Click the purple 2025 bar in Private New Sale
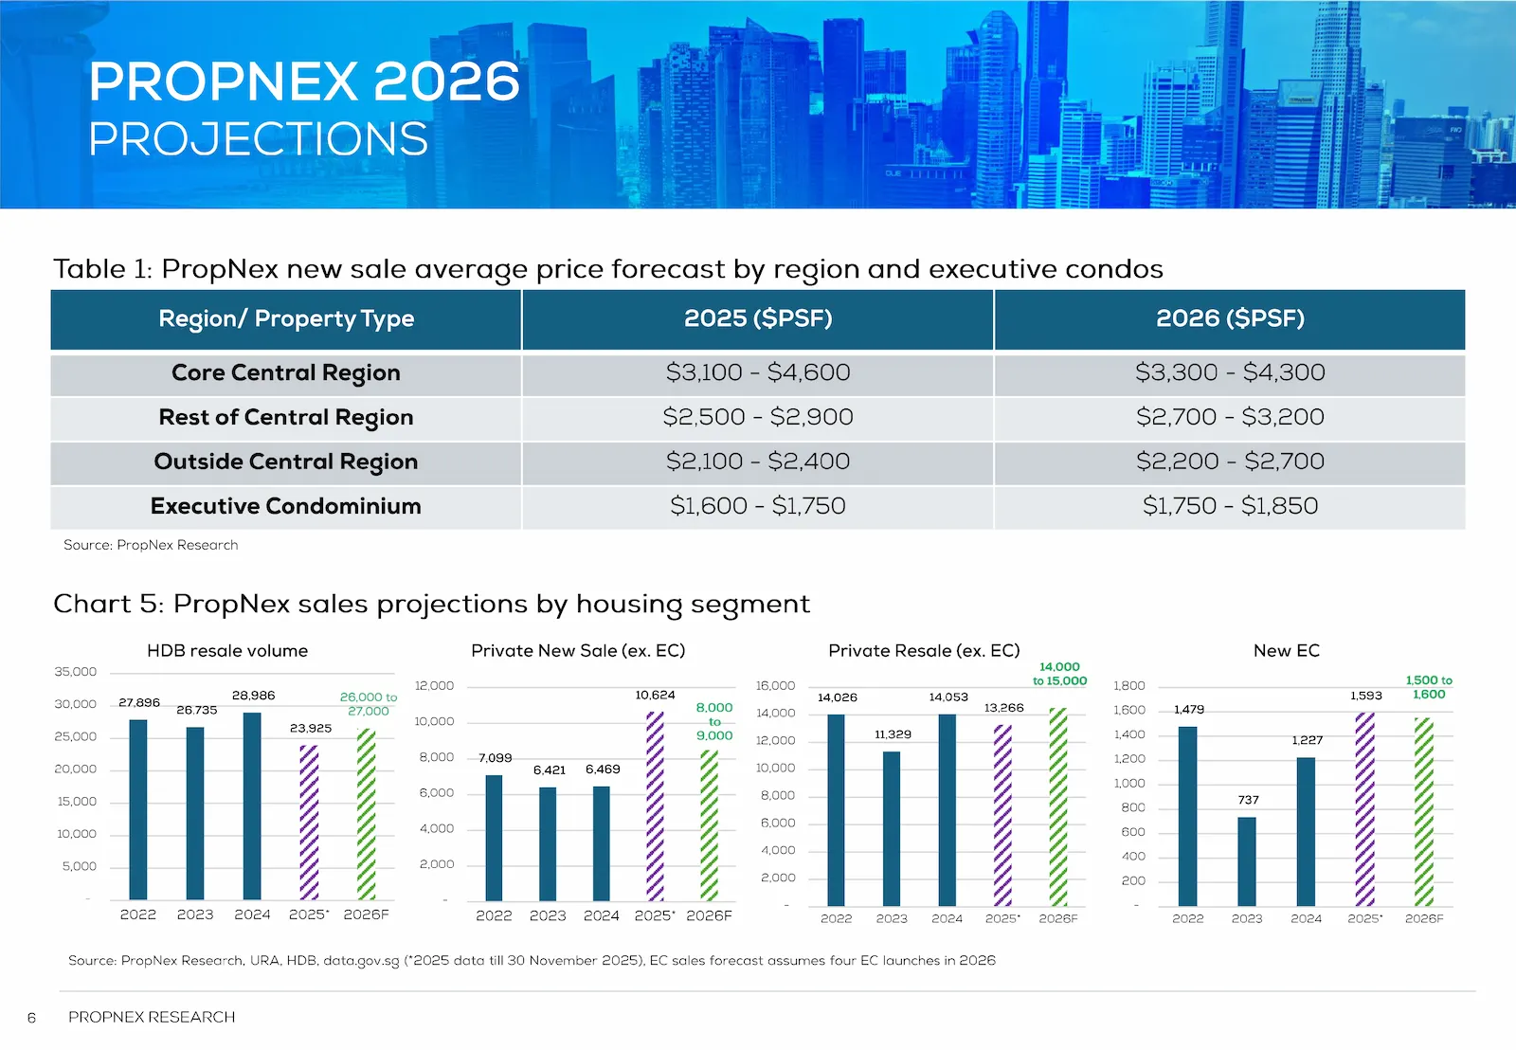Image resolution: width=1516 pixels, height=1050 pixels. (656, 806)
